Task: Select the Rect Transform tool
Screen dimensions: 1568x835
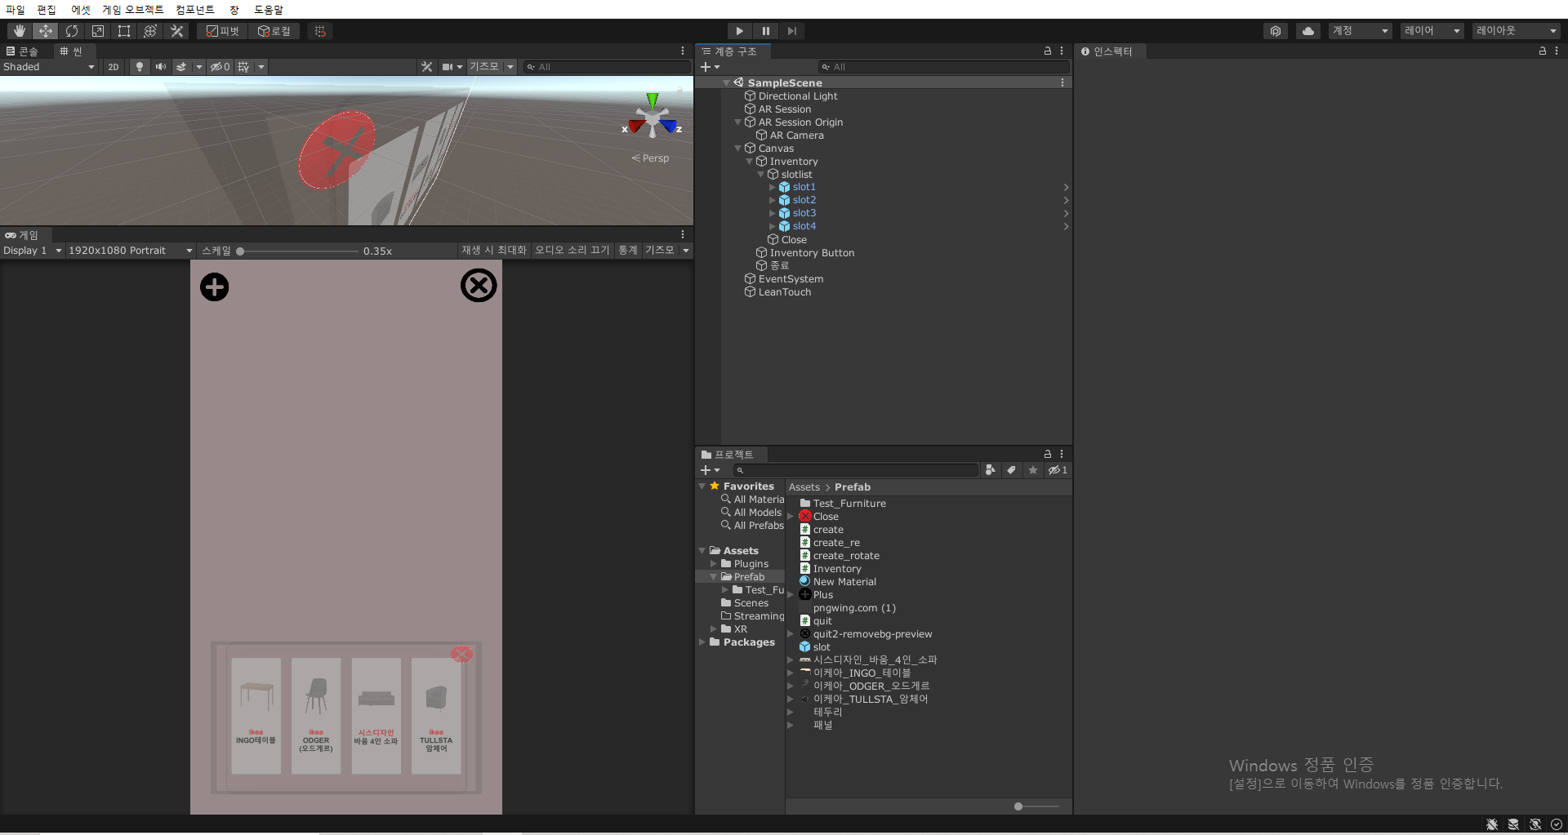Action: click(x=123, y=30)
